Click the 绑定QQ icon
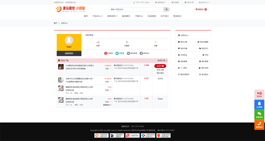Viewport: 265px width, 141px height. 141,53
